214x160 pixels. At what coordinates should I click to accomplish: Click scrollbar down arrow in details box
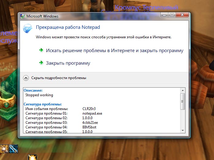pos(183,131)
